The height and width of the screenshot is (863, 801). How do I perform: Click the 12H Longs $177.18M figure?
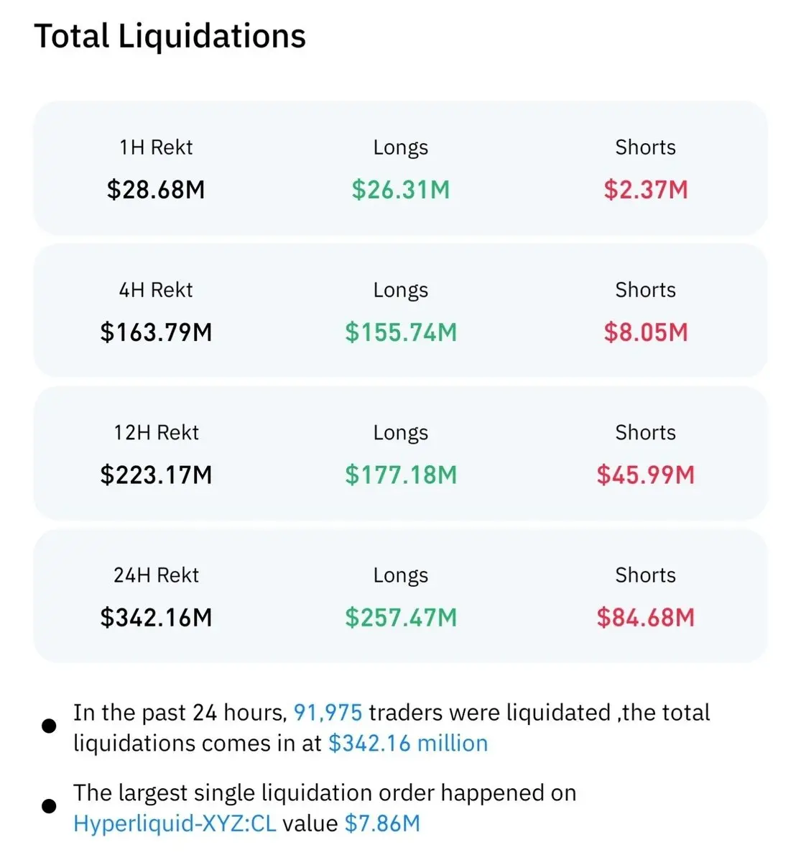click(401, 475)
